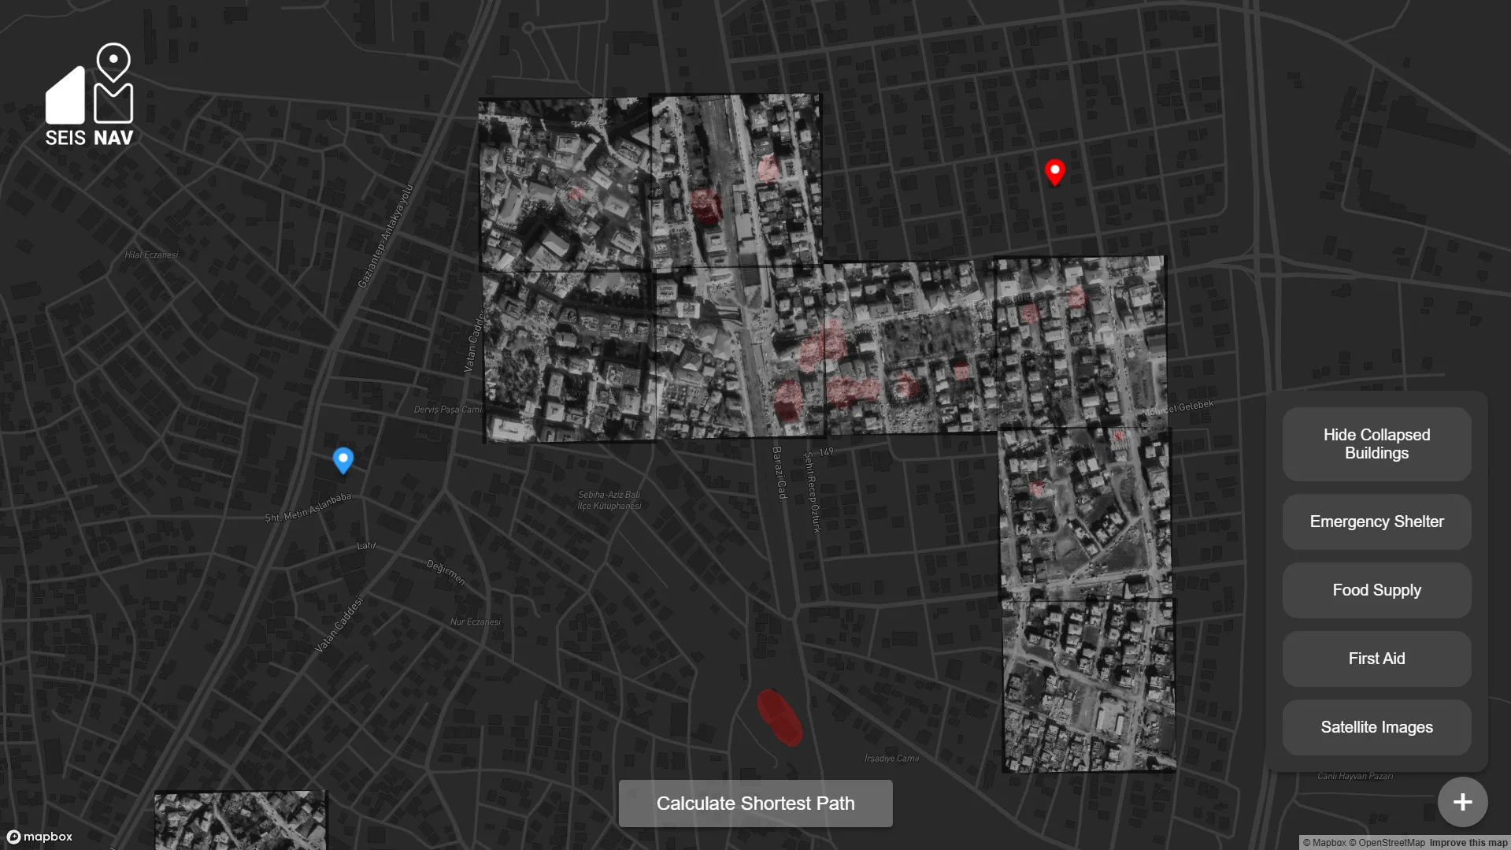Viewport: 1511px width, 850px height.
Task: Toggle Hide Collapsed Buildings
Action: (1376, 444)
